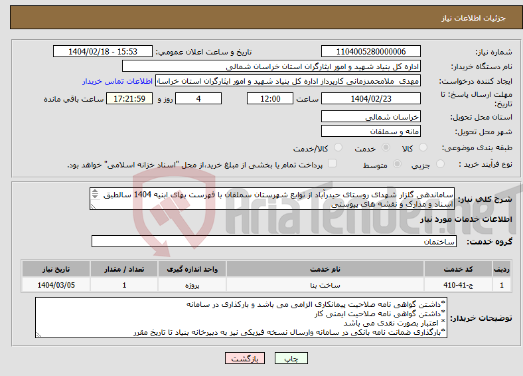Click the نام دستگاه خریدار field
The width and height of the screenshot is (523, 376).
click(x=271, y=66)
